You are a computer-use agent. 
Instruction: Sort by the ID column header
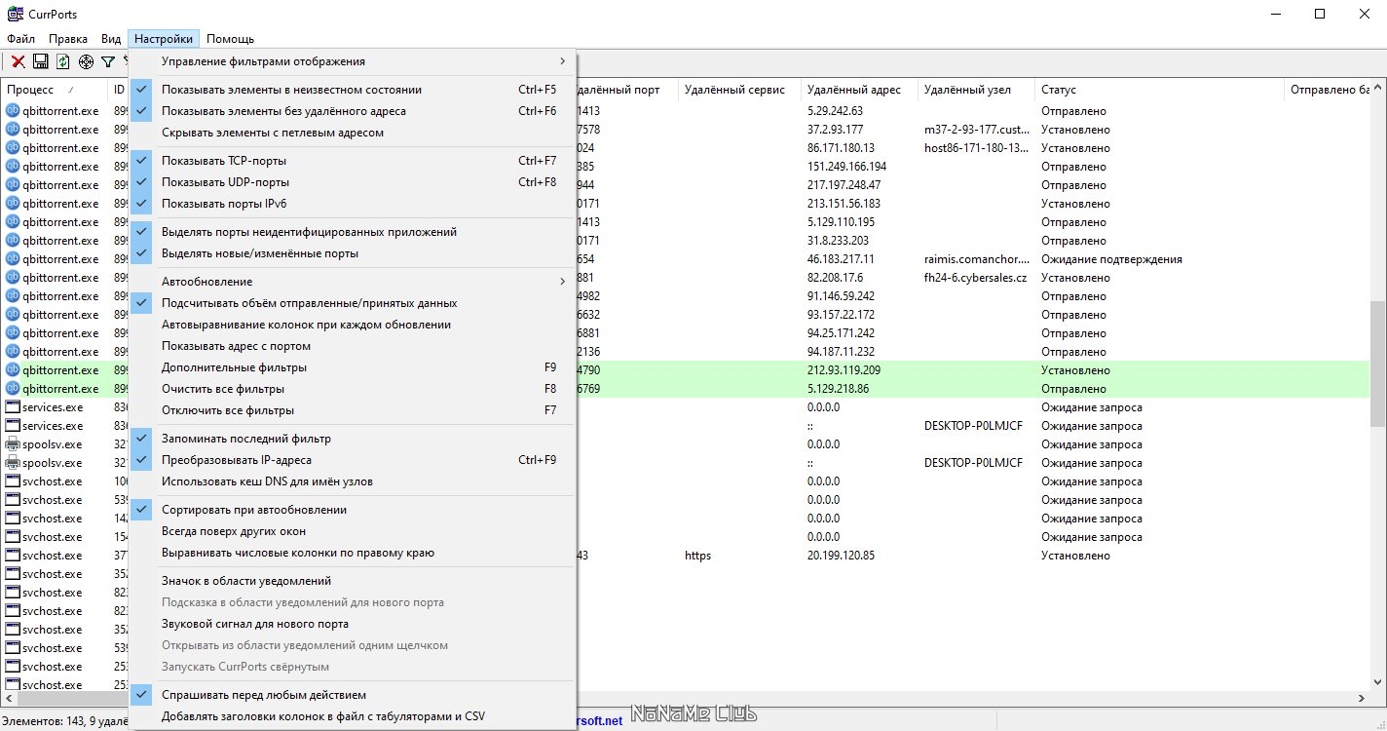tap(118, 90)
